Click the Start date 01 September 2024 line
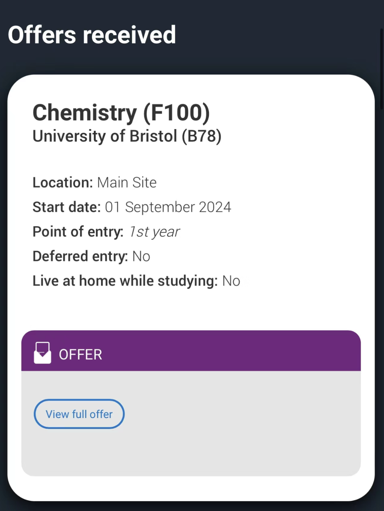Screen dimensions: 384x511 (132, 207)
